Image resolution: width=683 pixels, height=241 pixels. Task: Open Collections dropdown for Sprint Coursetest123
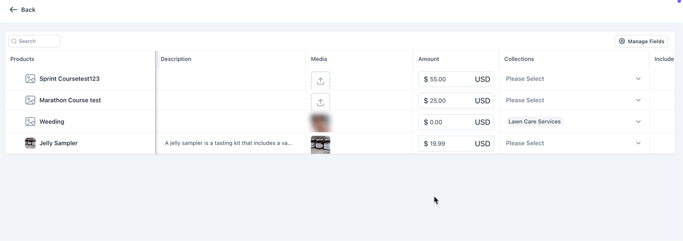573,79
